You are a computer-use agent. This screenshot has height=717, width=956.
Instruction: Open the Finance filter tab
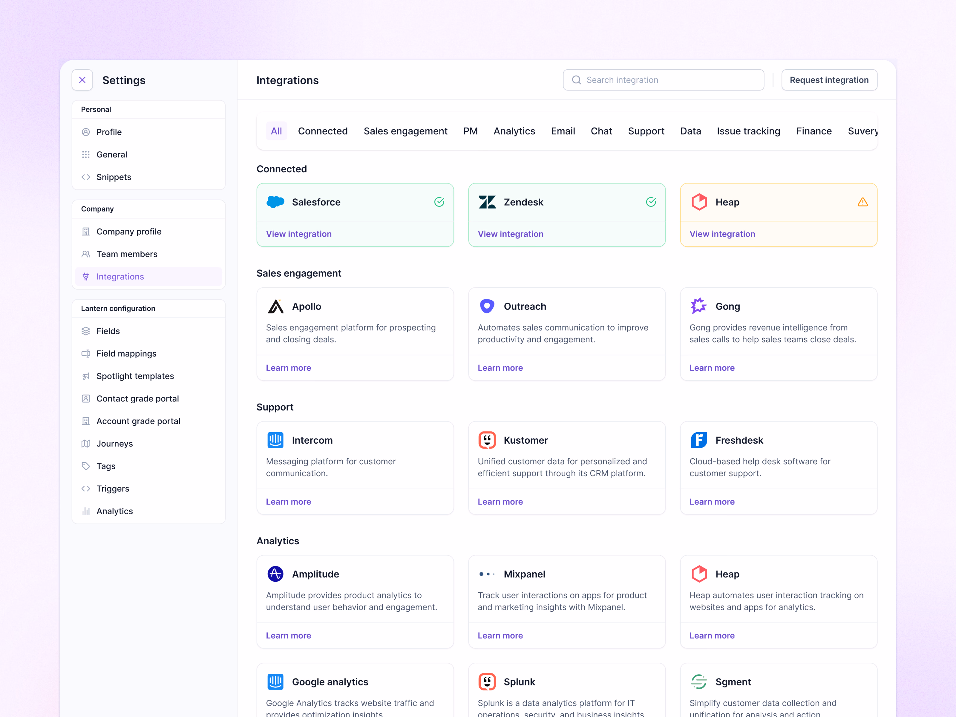(x=814, y=131)
